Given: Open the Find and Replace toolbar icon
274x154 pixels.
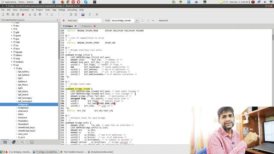Looking at the screenshot, I should tap(52, 15).
